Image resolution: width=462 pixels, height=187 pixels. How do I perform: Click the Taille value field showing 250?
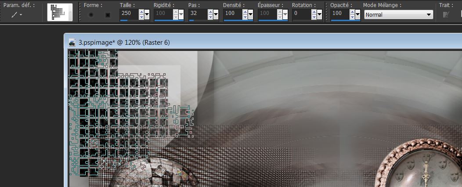point(129,13)
